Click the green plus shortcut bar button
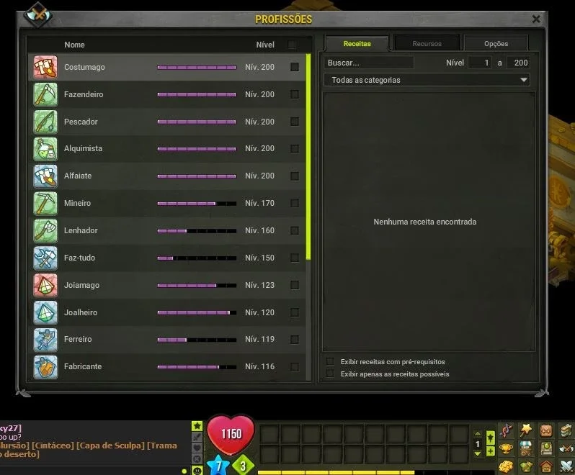 coord(491,451)
